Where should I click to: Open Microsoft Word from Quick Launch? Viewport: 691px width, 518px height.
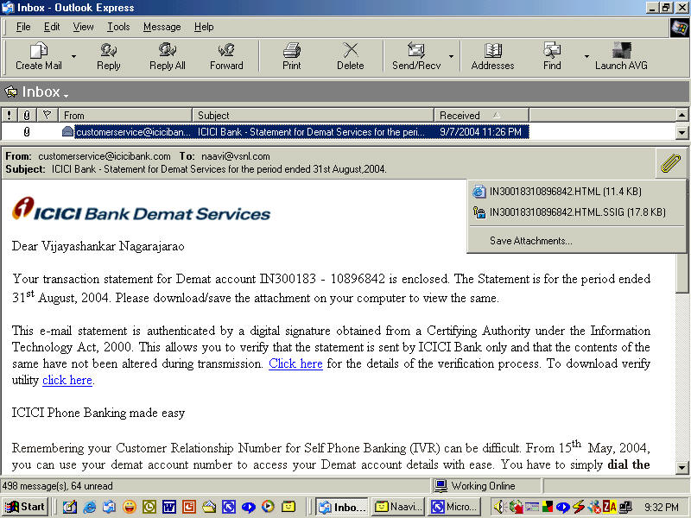pyautogui.click(x=168, y=507)
